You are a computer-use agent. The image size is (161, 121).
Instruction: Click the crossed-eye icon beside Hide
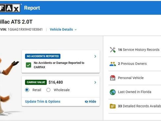point(86,101)
